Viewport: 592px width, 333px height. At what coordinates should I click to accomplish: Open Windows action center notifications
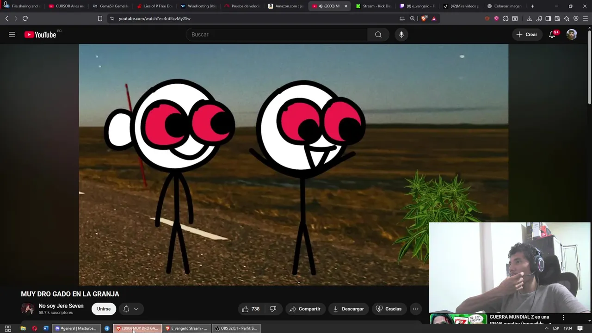tap(580, 328)
